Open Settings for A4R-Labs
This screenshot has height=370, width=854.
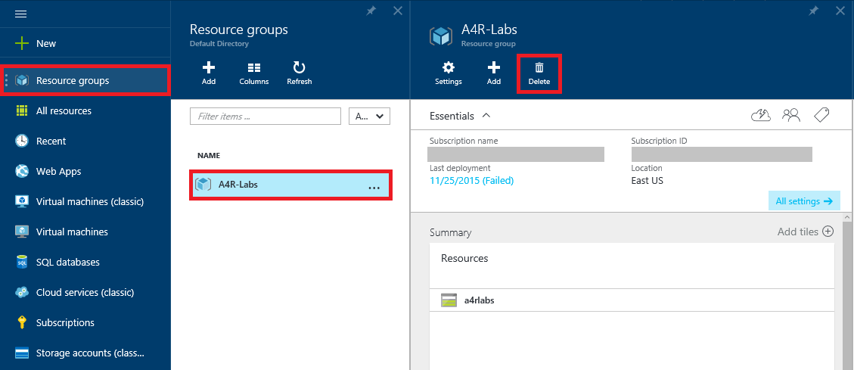[x=449, y=73]
